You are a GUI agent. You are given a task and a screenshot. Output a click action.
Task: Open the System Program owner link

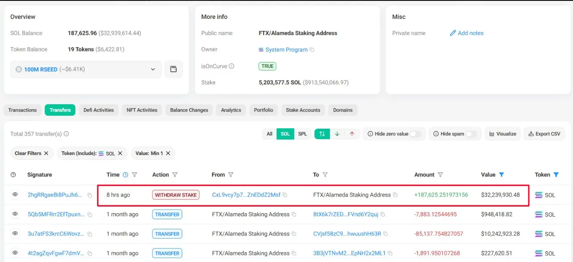(286, 49)
